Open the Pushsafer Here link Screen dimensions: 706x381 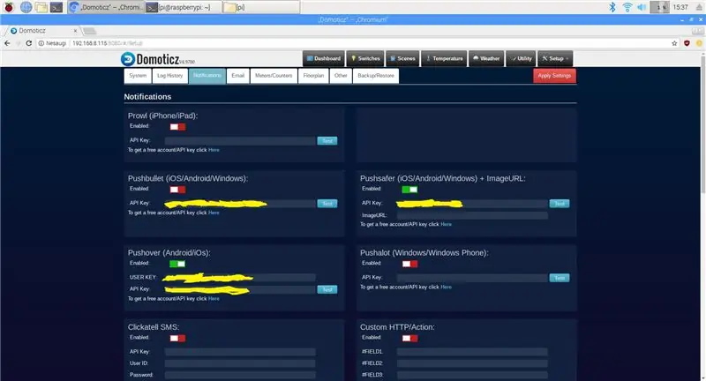click(447, 224)
